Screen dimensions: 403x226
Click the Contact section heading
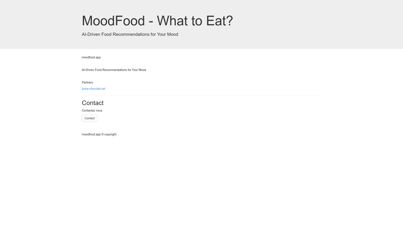(x=92, y=103)
